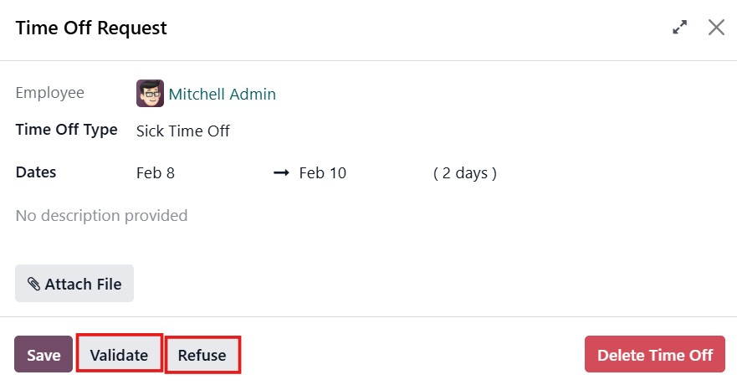
Task: Refuse the time off request
Action: click(202, 355)
